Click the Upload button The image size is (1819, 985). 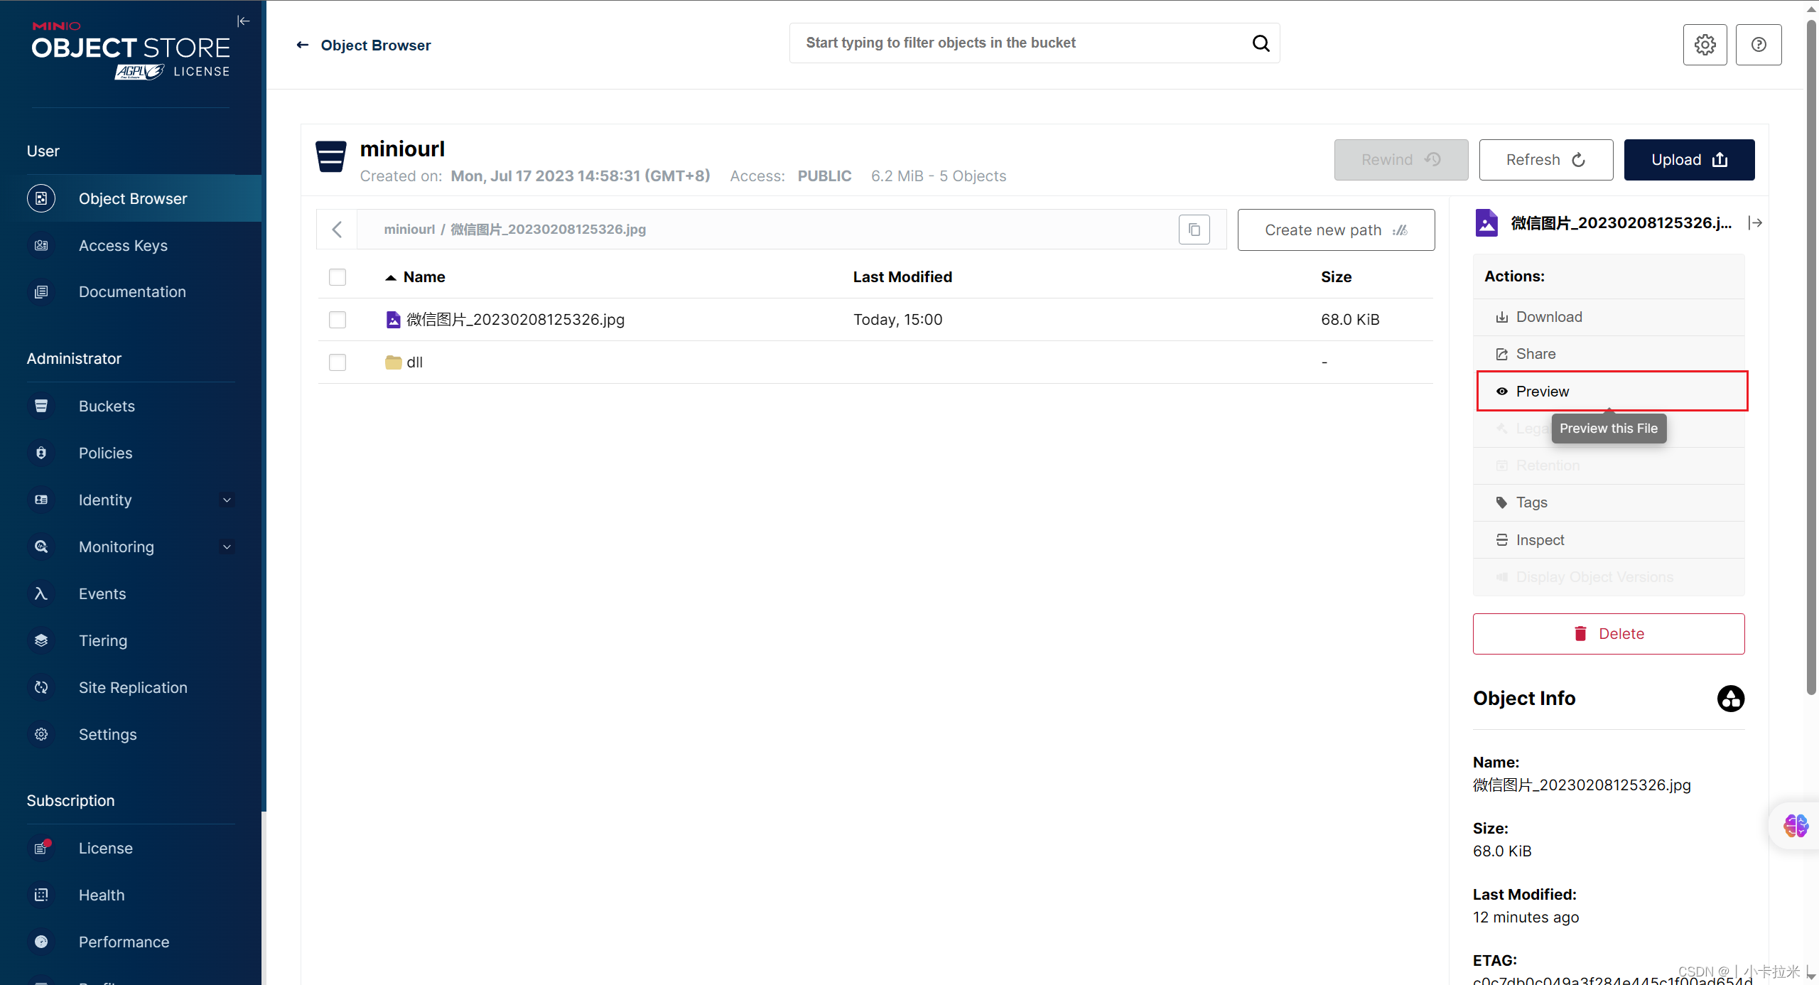point(1688,160)
